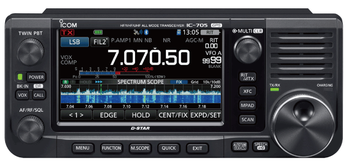Image resolution: width=347 pixels, height=168 pixels.
Task: Toggle the NB noise blanker indicator
Action: [x=148, y=40]
